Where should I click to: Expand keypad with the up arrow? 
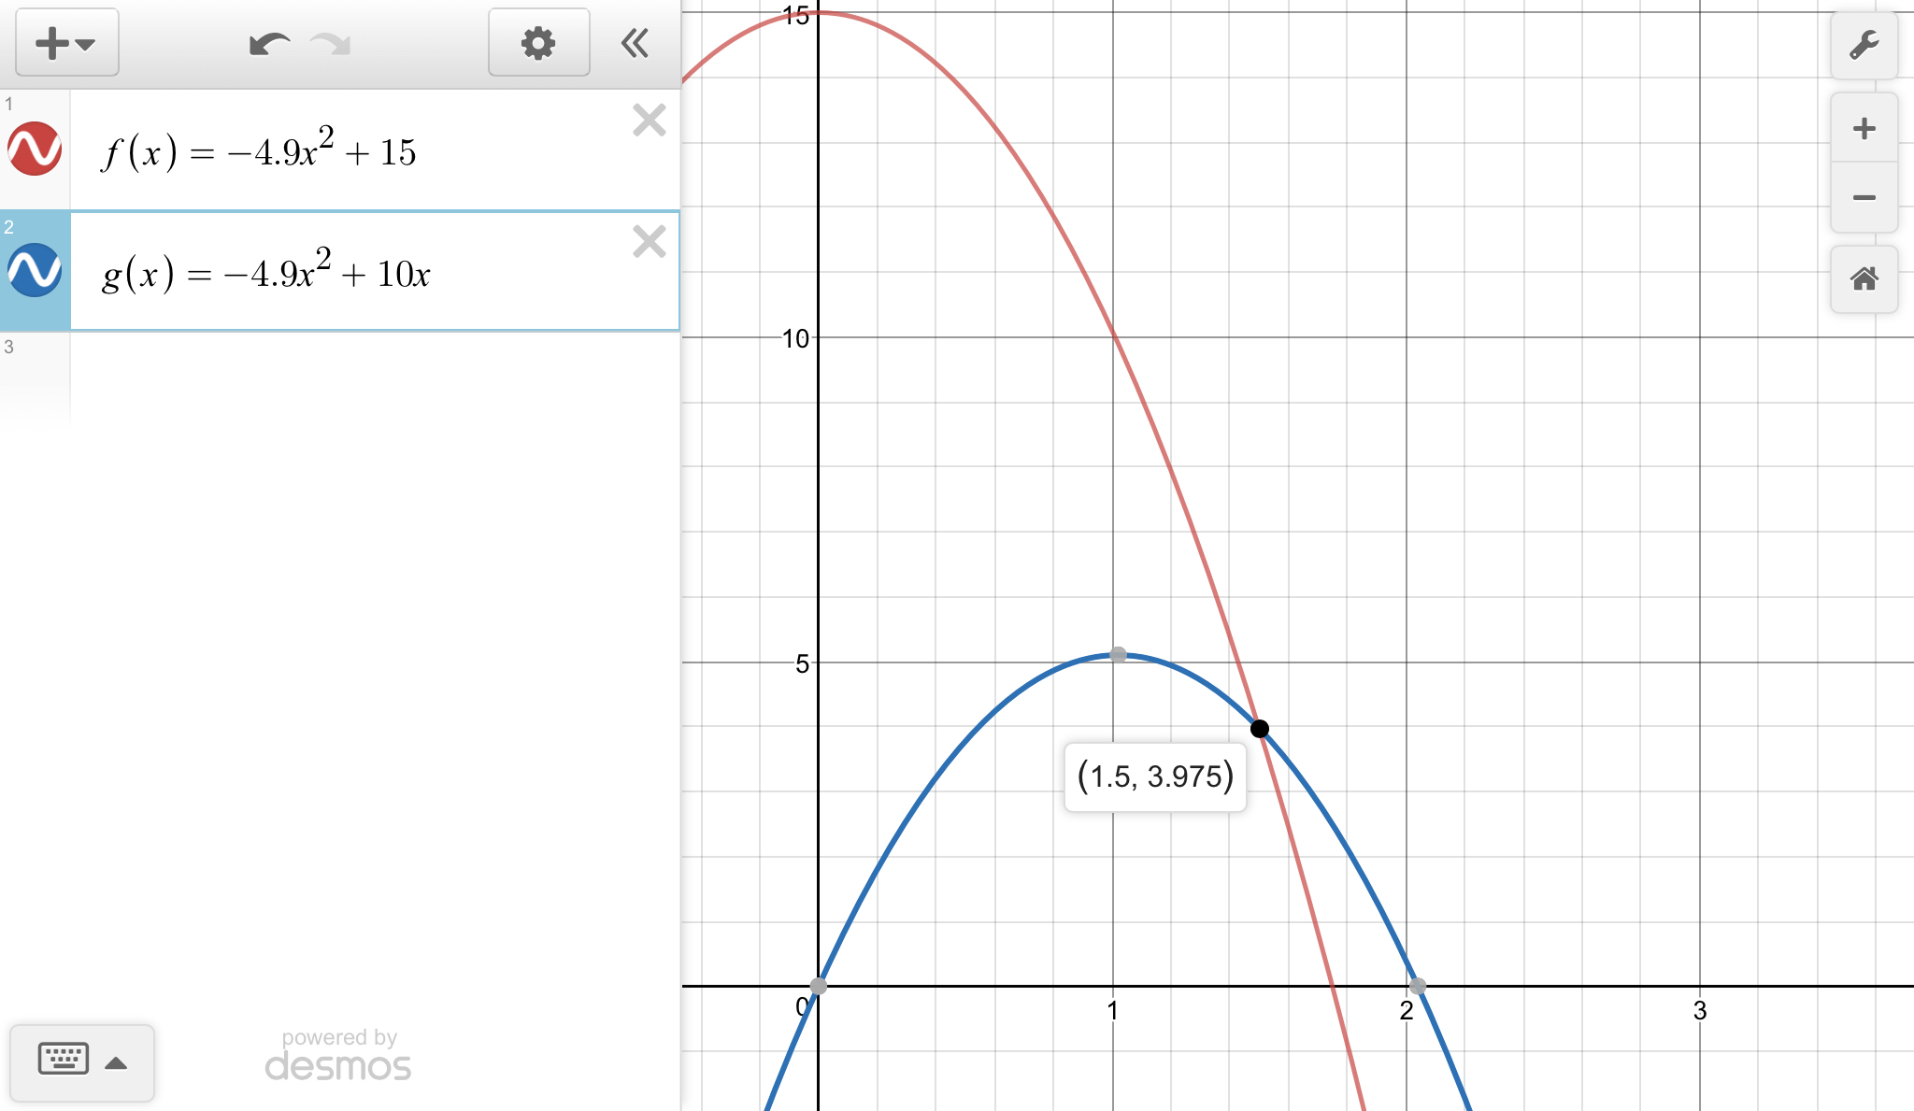point(116,1062)
